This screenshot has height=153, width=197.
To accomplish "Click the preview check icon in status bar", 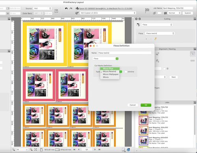I will click(x=124, y=150).
